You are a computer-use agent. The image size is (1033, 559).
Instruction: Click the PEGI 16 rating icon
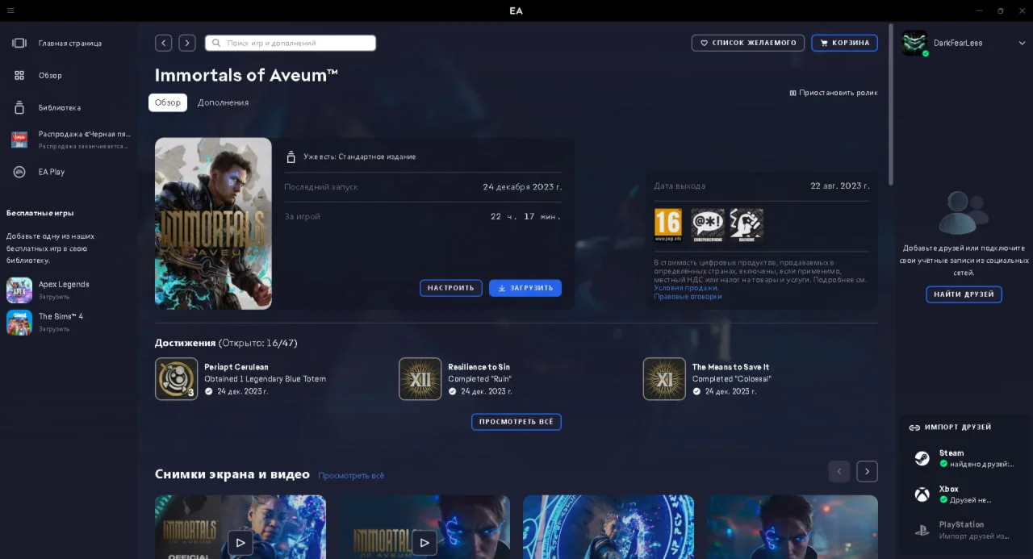tap(668, 226)
